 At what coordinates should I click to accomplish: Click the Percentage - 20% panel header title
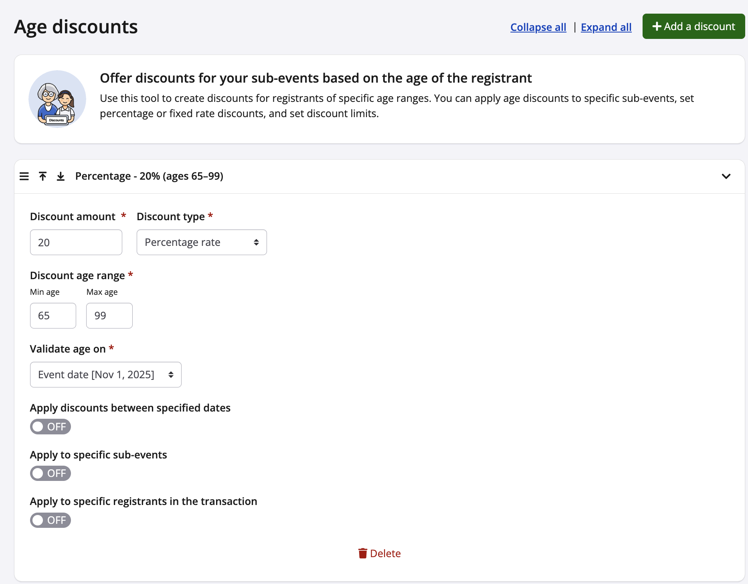pos(149,176)
